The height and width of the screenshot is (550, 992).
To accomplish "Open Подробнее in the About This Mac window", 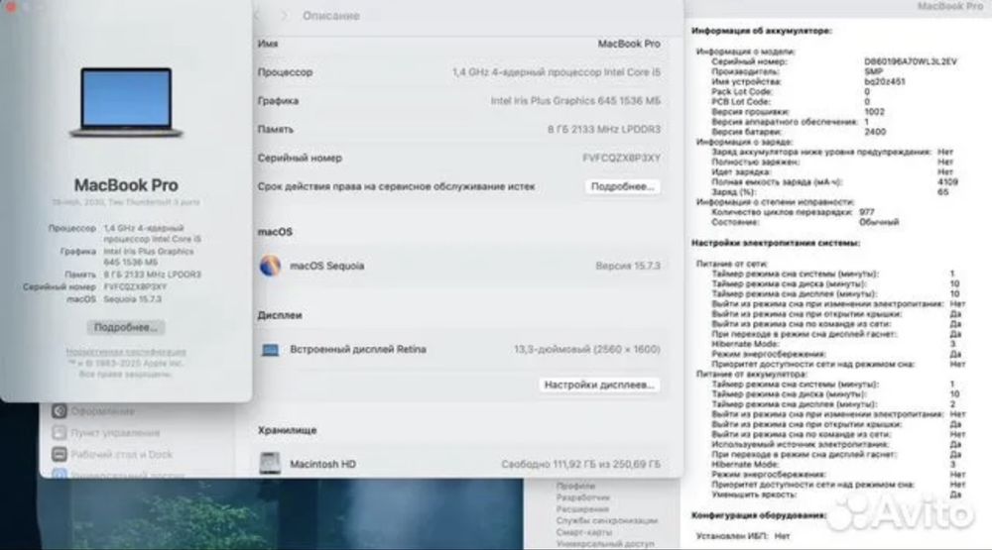I will click(x=126, y=327).
